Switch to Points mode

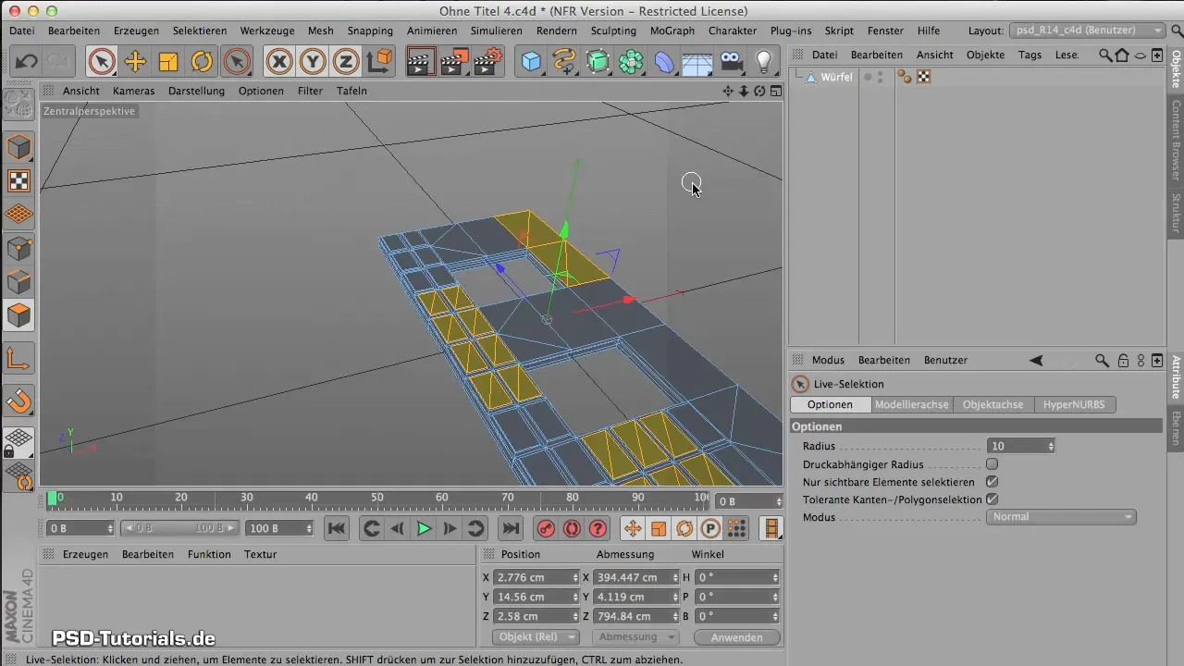[x=18, y=248]
